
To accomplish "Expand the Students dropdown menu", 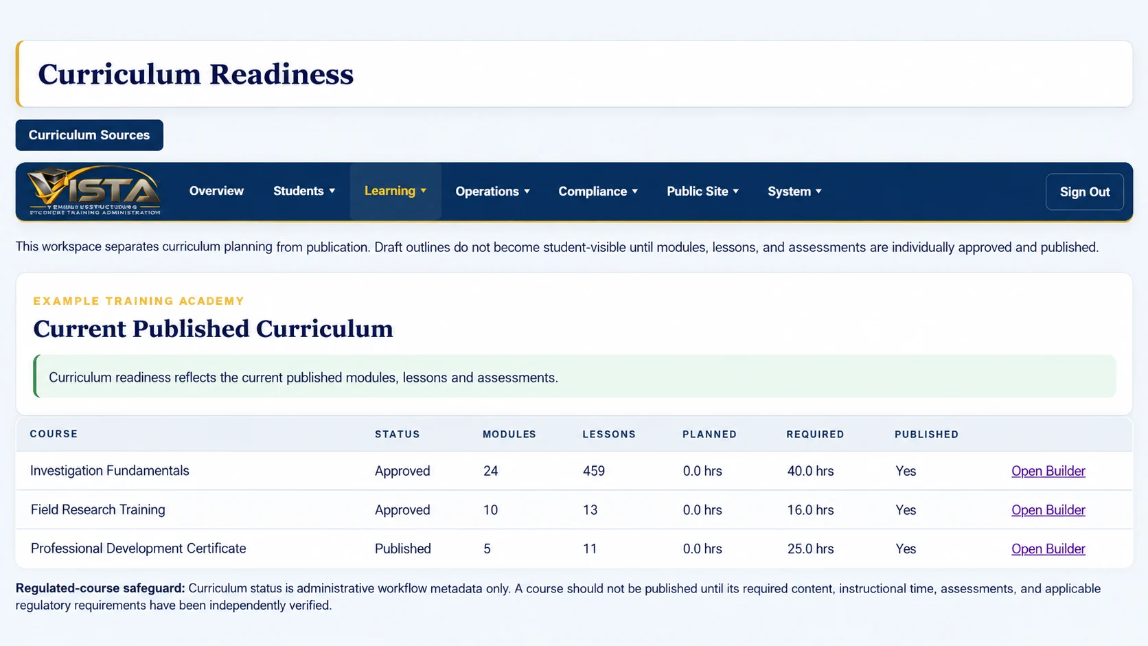I will coord(304,191).
